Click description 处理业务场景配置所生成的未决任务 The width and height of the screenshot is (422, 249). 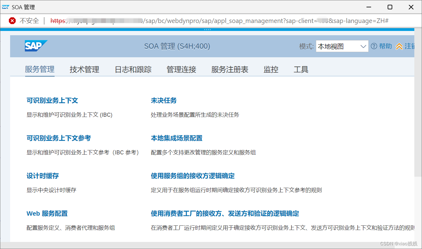pos(195,115)
